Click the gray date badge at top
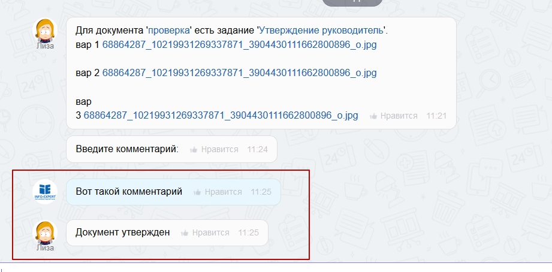 point(352,2)
